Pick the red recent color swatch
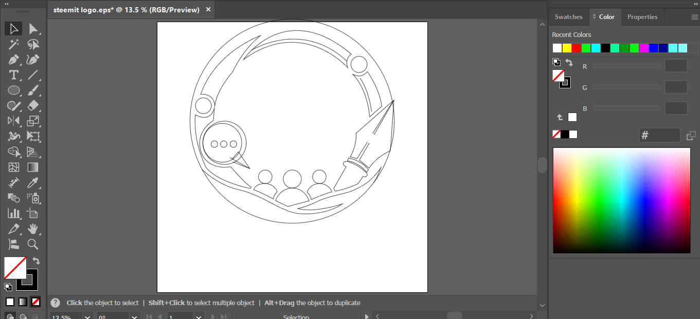 [577, 48]
